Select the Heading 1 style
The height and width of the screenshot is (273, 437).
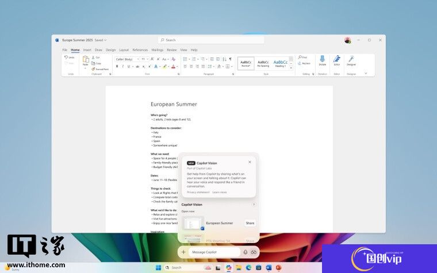pyautogui.click(x=281, y=64)
